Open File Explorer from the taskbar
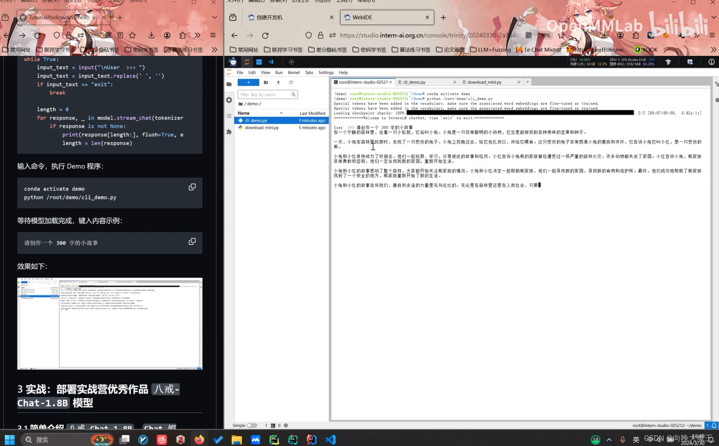 (x=237, y=440)
